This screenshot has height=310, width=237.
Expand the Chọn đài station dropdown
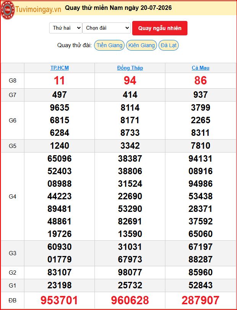[x=107, y=28]
